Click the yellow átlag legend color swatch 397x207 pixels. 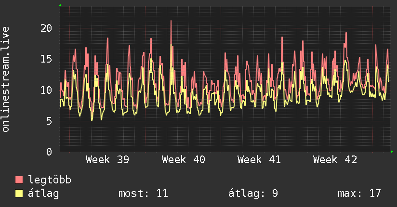pos(19,193)
